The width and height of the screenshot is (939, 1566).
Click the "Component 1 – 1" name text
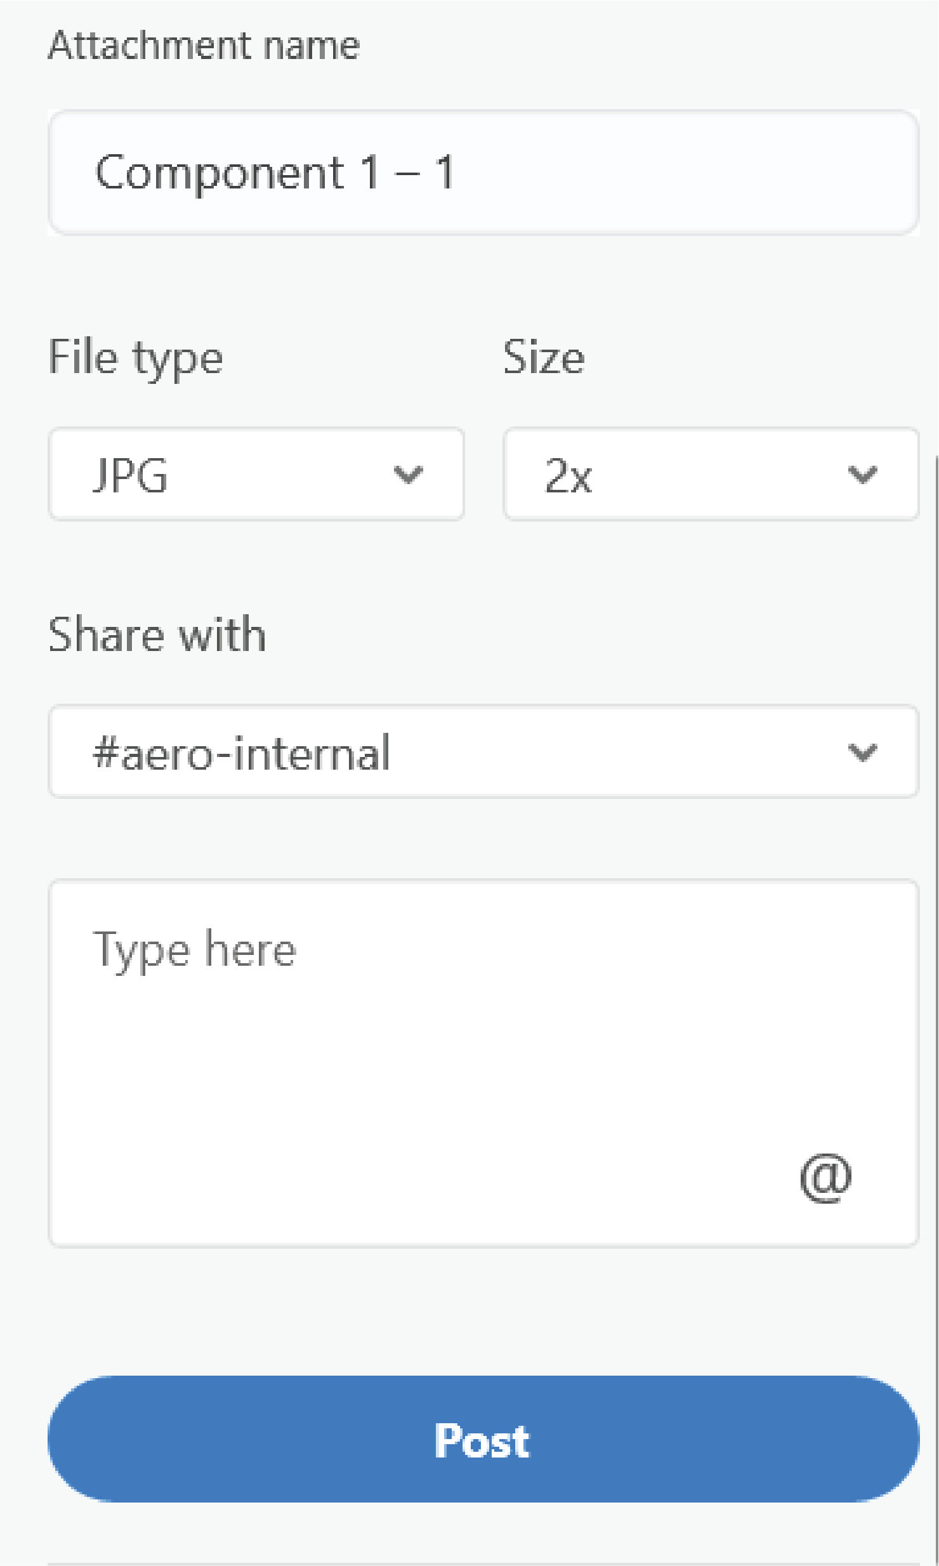(x=275, y=173)
